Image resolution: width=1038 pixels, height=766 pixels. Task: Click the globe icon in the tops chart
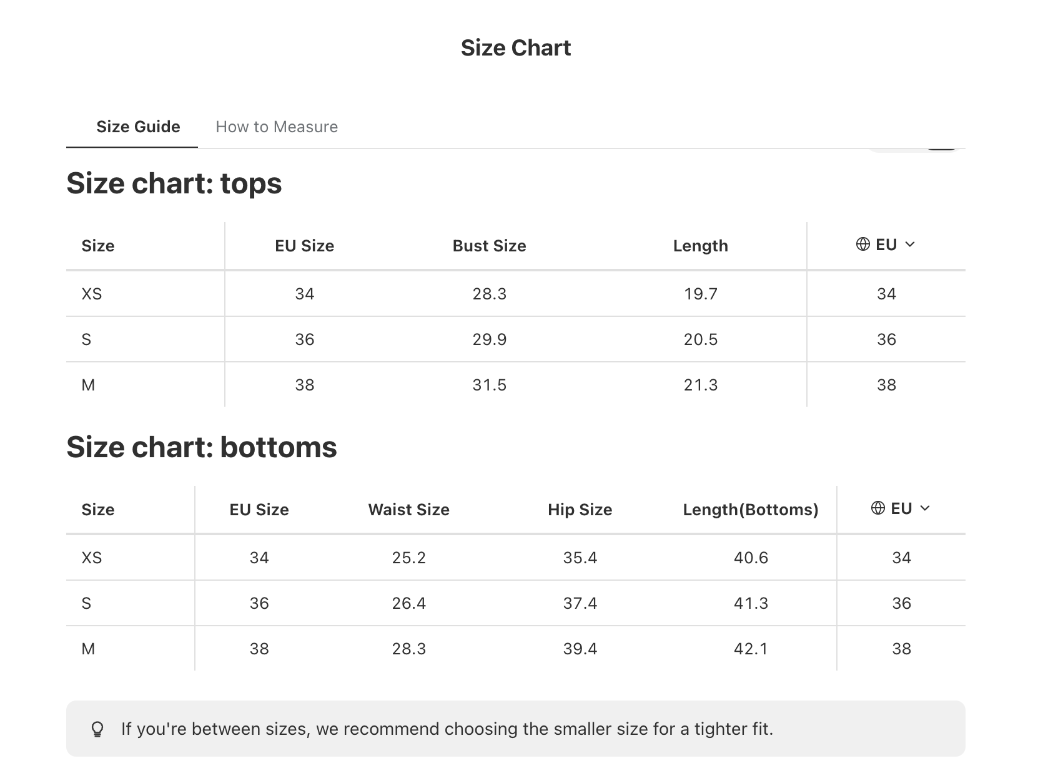[x=863, y=245]
